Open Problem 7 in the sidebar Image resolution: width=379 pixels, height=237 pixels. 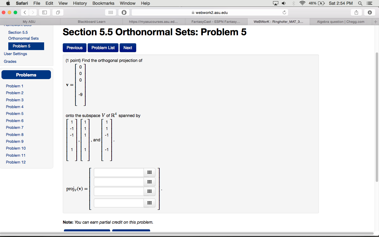pos(15,128)
